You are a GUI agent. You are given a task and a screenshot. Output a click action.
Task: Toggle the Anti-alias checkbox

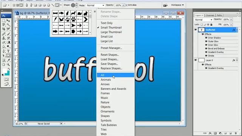(x=127, y=5)
